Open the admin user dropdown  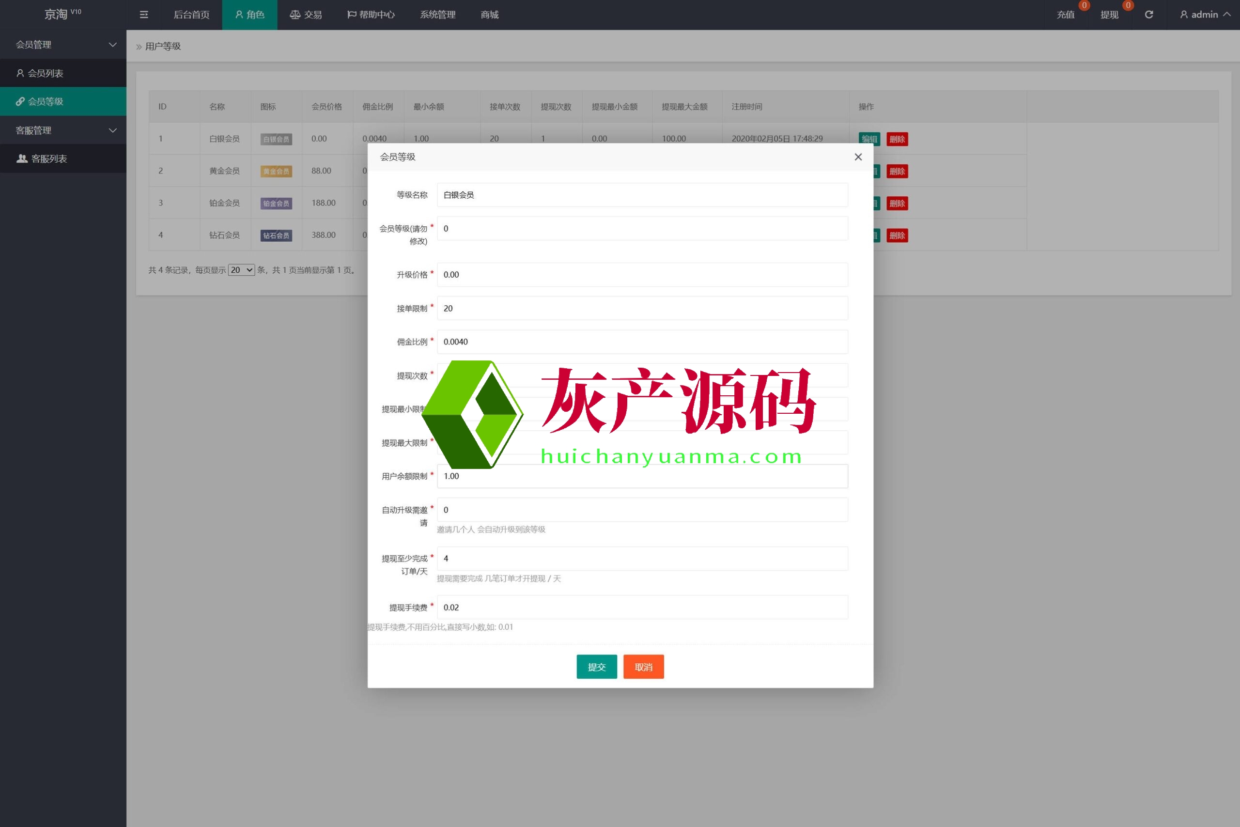click(x=1205, y=15)
